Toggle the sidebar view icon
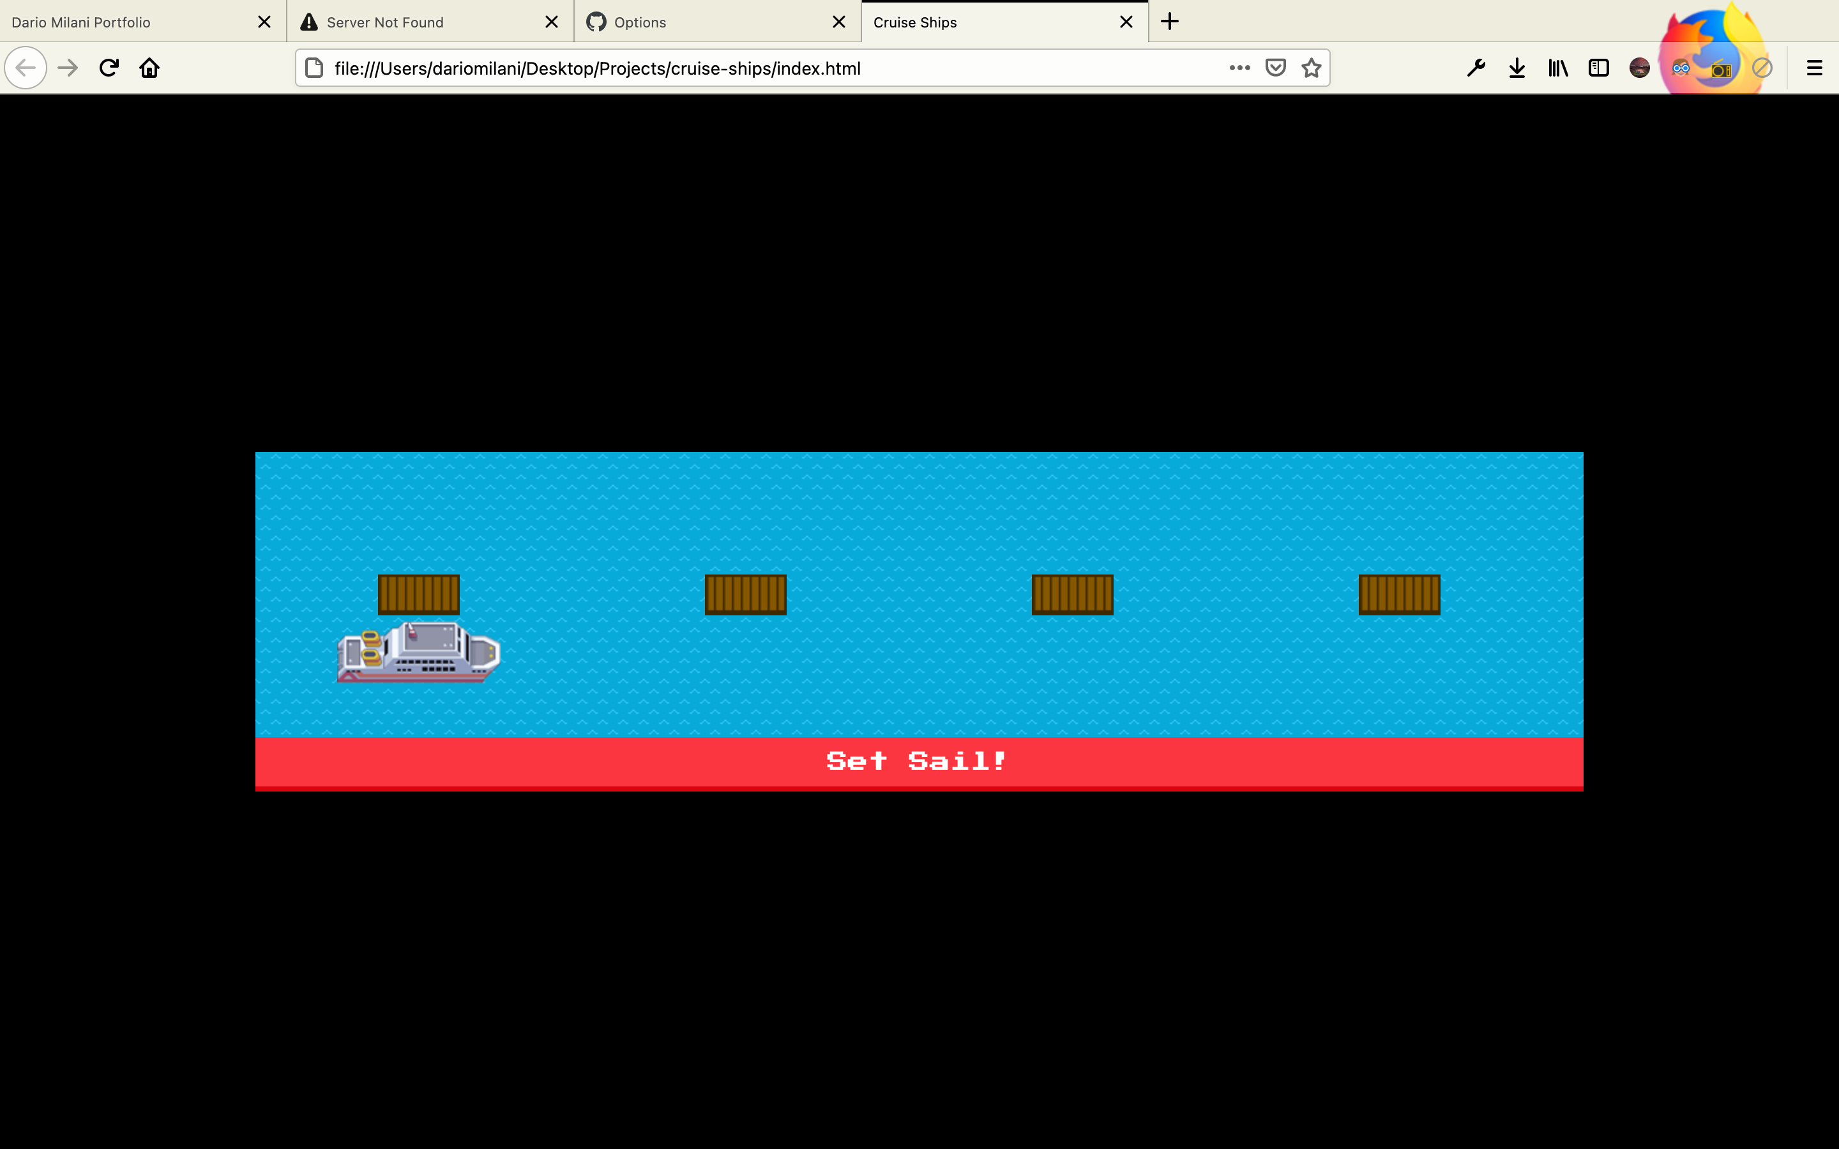The width and height of the screenshot is (1839, 1149). tap(1598, 68)
